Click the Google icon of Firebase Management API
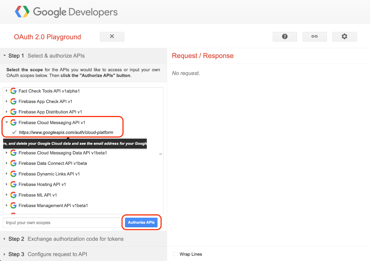The height and width of the screenshot is (261, 370). (13, 206)
